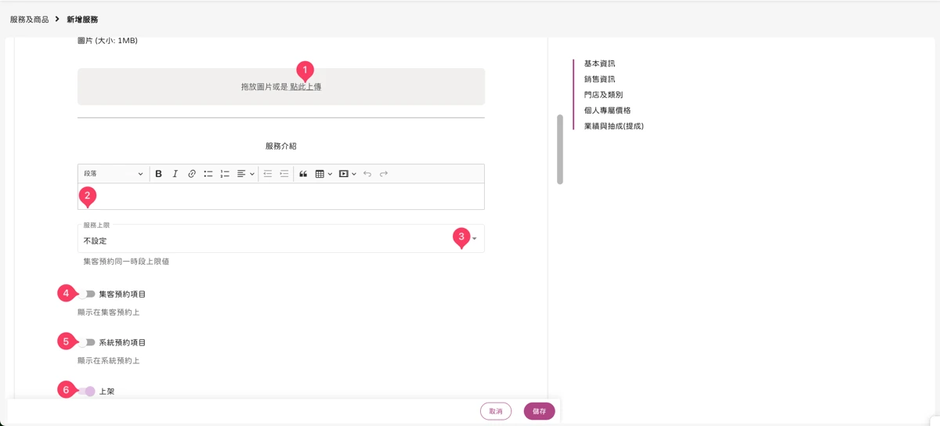The image size is (940, 426).
Task: Click the 集客預約同一時段上限值 hint text
Action: [126, 262]
